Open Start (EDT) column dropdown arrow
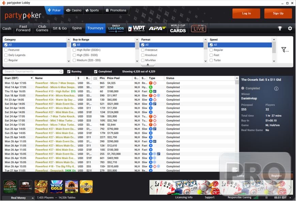Image resolution: width=296 pixels, height=201 pixels. 32,78
